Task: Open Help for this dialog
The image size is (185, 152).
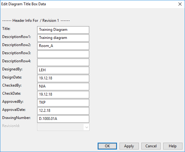Action: (x=173, y=146)
